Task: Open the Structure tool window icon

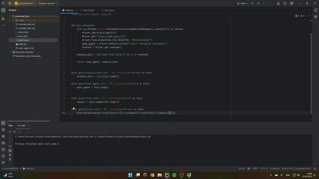Action: pyautogui.click(x=3, y=18)
